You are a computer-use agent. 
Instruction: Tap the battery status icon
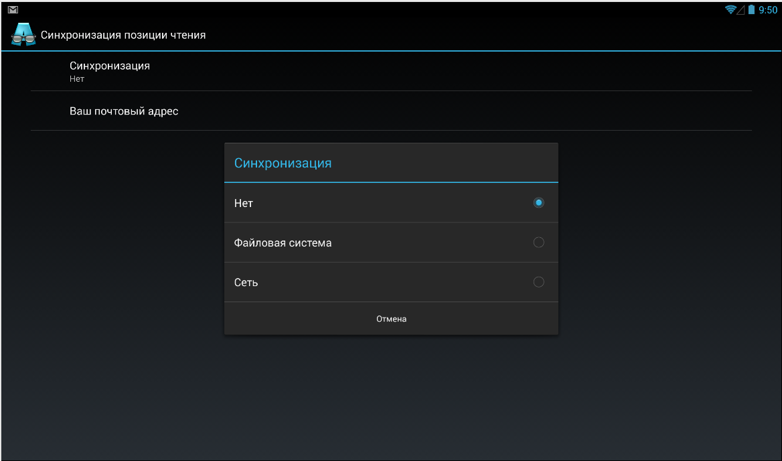(x=751, y=9)
